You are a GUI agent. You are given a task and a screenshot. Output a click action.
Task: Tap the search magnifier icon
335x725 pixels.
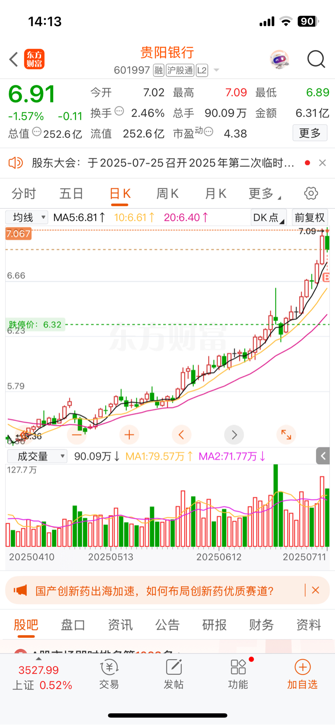[x=316, y=59]
